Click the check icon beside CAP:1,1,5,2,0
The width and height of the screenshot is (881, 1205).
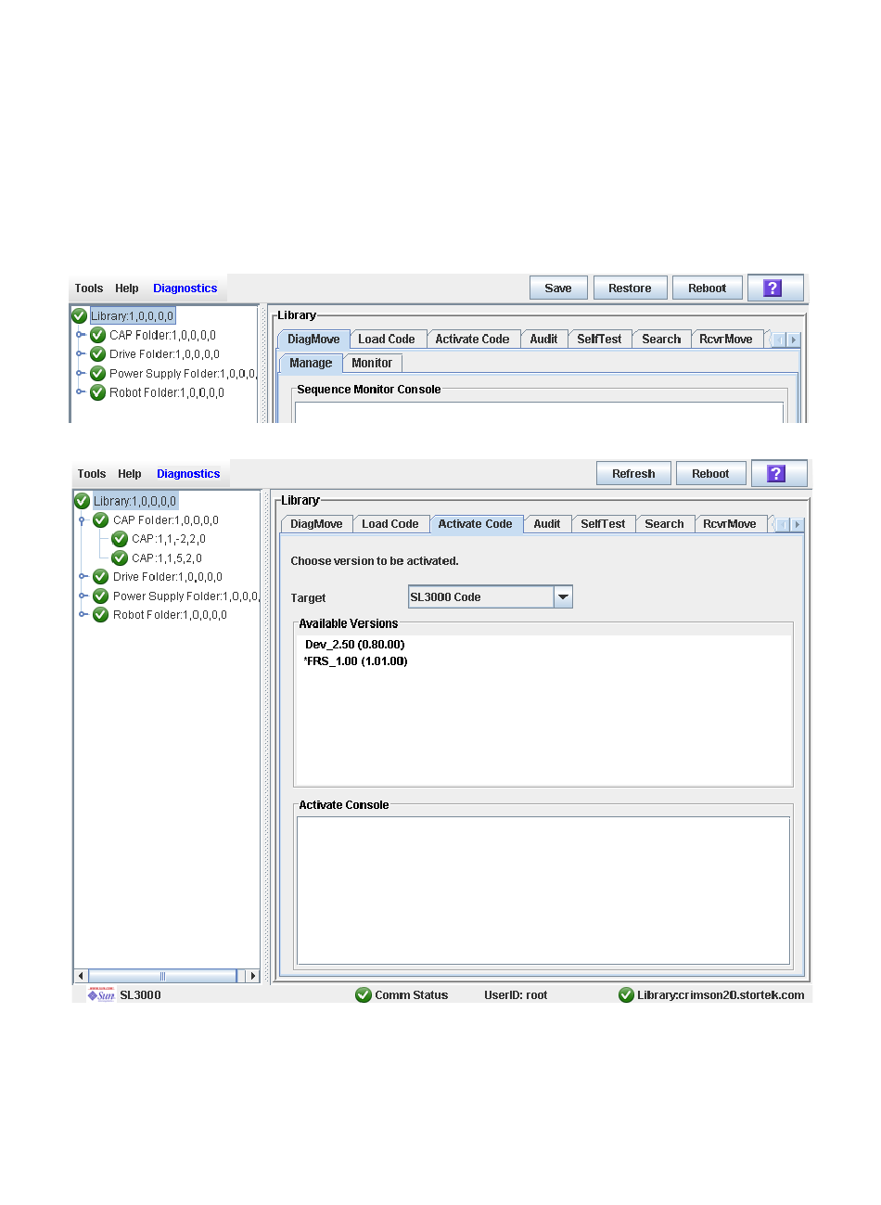120,558
